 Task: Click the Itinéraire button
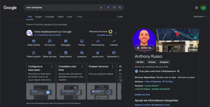pyautogui.click(x=152, y=62)
